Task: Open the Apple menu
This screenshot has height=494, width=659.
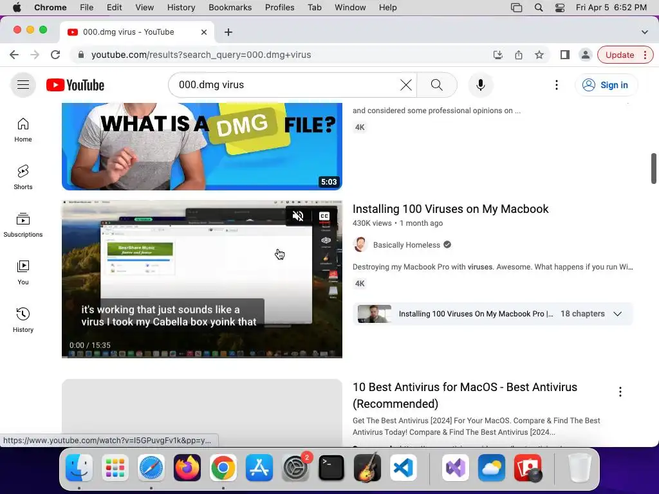Action: click(17, 8)
